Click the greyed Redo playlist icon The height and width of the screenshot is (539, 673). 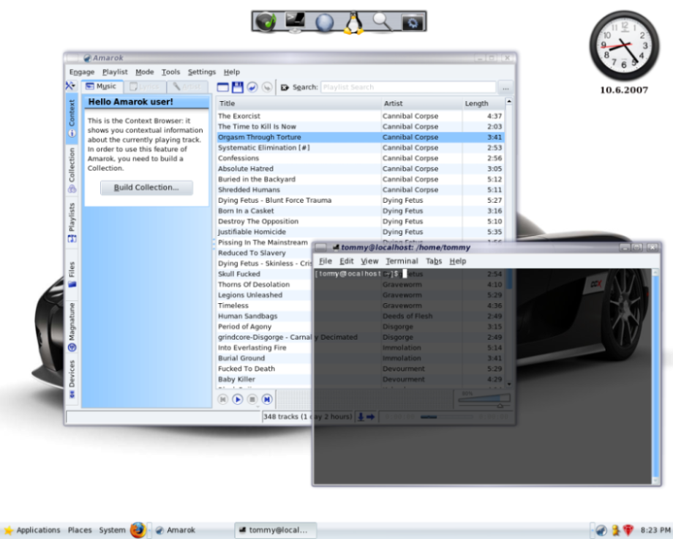click(x=267, y=87)
